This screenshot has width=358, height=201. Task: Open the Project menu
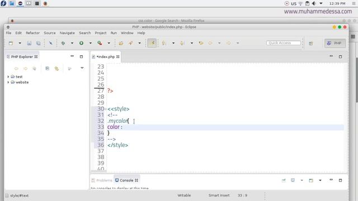pyautogui.click(x=101, y=33)
